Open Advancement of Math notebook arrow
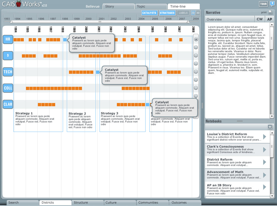The width and height of the screenshot is (277, 206). click(x=265, y=175)
